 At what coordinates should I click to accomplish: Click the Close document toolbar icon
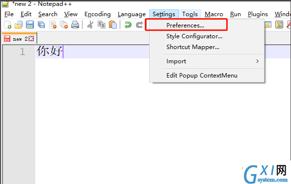(53, 25)
